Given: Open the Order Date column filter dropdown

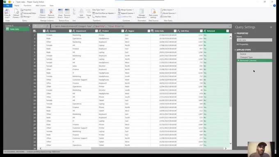Looking at the screenshot, I should click(x=175, y=31).
